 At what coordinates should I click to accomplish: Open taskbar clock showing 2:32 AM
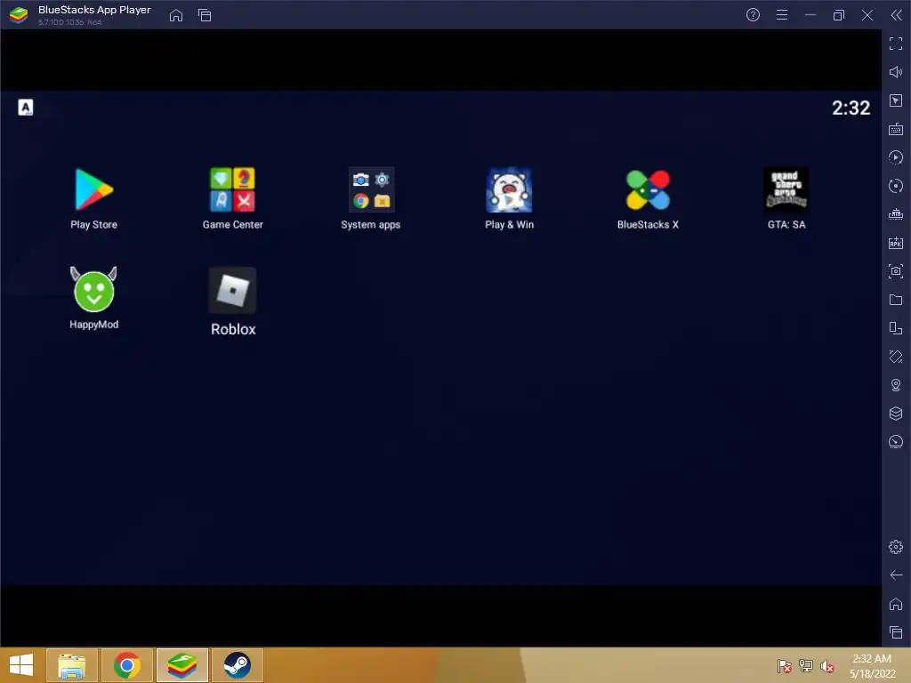tap(872, 666)
